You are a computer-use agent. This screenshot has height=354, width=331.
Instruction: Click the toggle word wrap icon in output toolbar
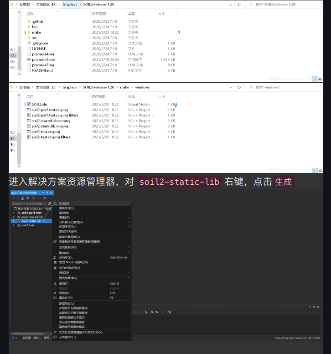[x=169, y=312]
